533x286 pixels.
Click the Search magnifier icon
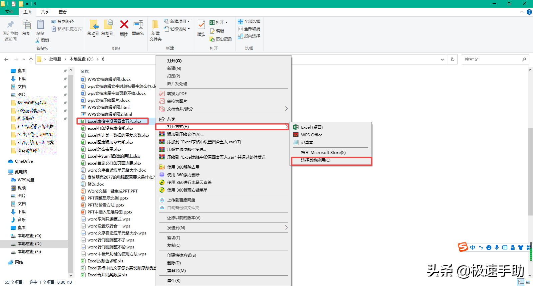pyautogui.click(x=524, y=60)
